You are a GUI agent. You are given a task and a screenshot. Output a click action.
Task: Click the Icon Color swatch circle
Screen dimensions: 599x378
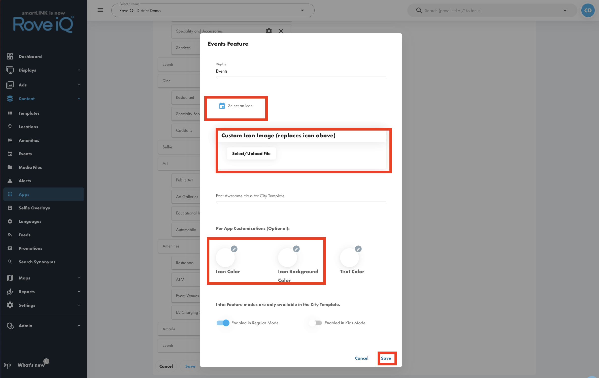tap(225, 258)
